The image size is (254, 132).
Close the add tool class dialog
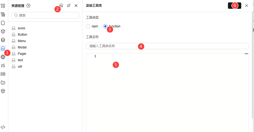[x=247, y=6]
